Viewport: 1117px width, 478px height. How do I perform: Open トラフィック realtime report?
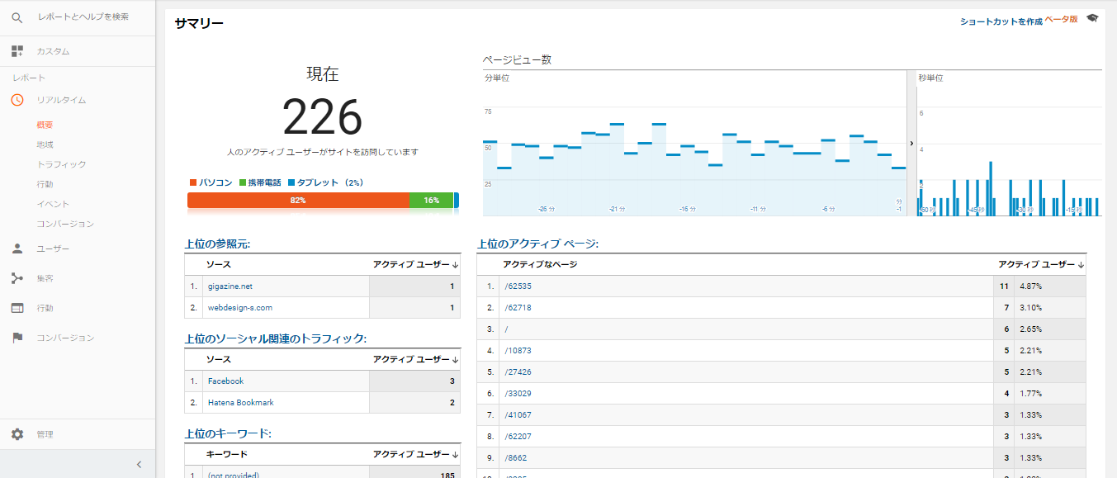click(60, 164)
